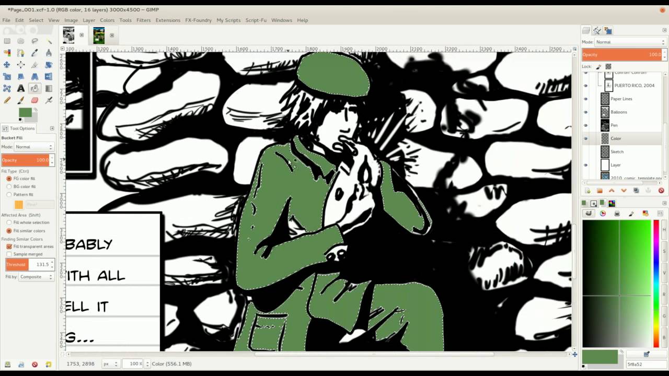Delete the layer using red delete icon
The image size is (669, 376).
point(661,191)
